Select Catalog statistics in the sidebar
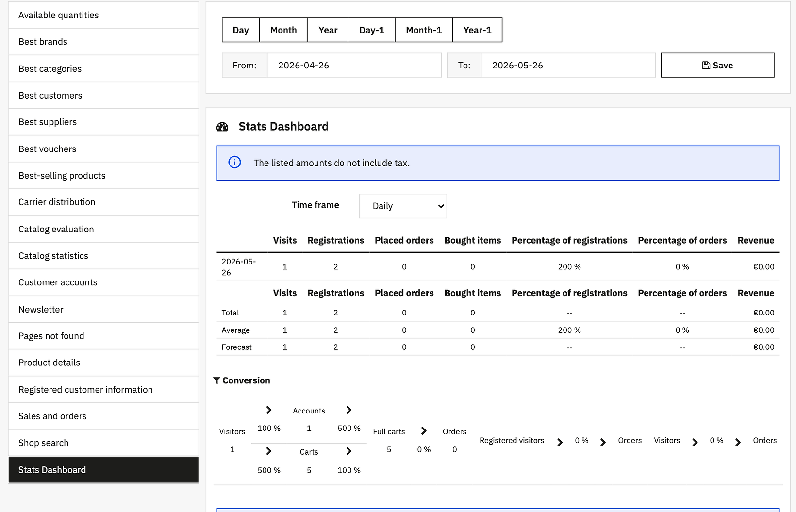The width and height of the screenshot is (796, 512). point(103,256)
